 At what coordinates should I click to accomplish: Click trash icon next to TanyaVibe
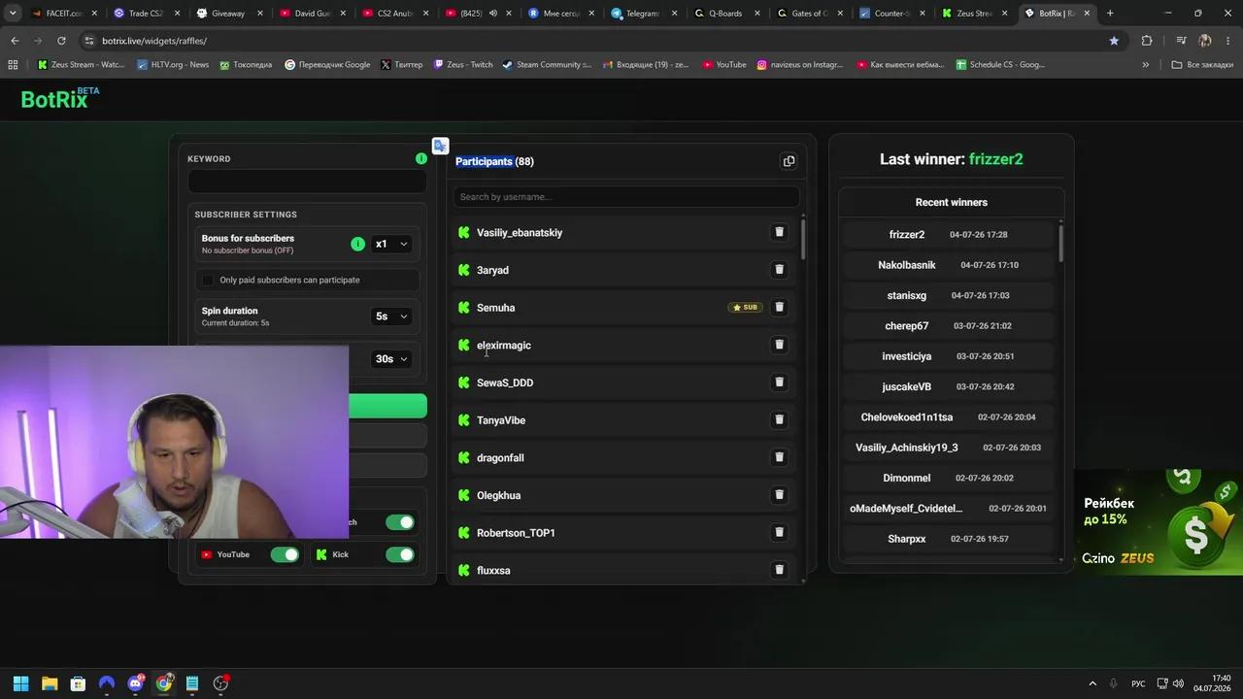click(x=779, y=419)
